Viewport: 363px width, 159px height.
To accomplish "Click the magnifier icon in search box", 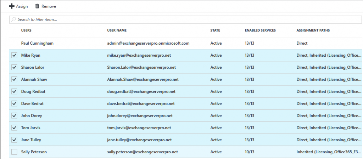I will [14, 19].
